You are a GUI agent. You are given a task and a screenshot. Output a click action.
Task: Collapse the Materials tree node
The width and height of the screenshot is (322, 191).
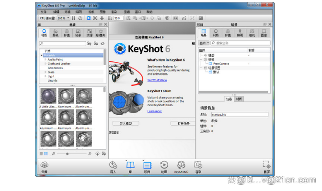(x=42, y=55)
